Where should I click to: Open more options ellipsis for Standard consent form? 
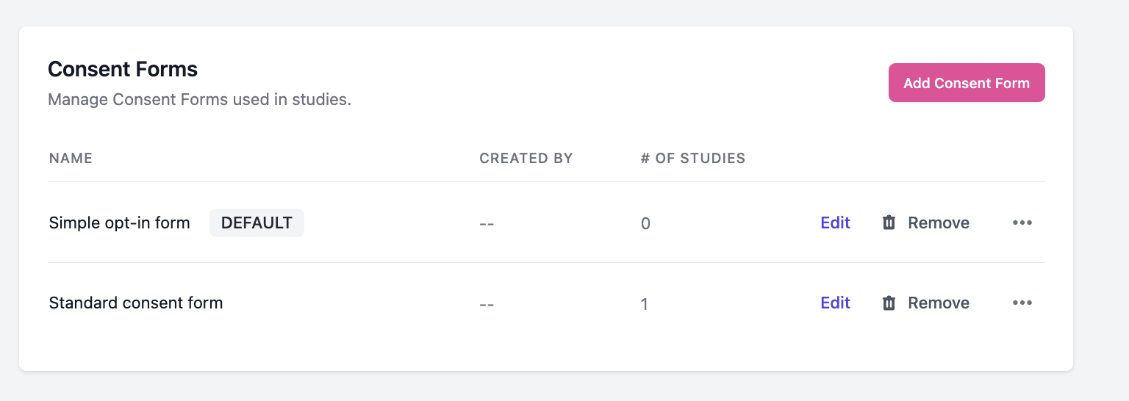point(1022,303)
